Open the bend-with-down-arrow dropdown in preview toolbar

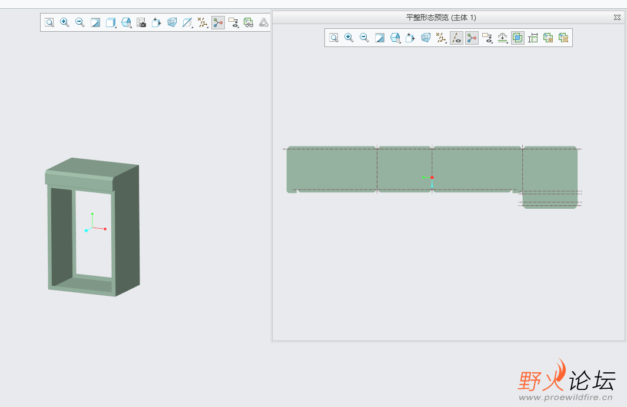[x=503, y=38]
